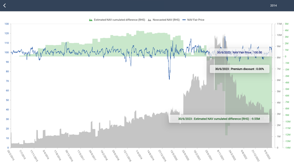Click the 11M label on gray axis
Viewport: 294px width, 167px height.
(x=277, y=24)
